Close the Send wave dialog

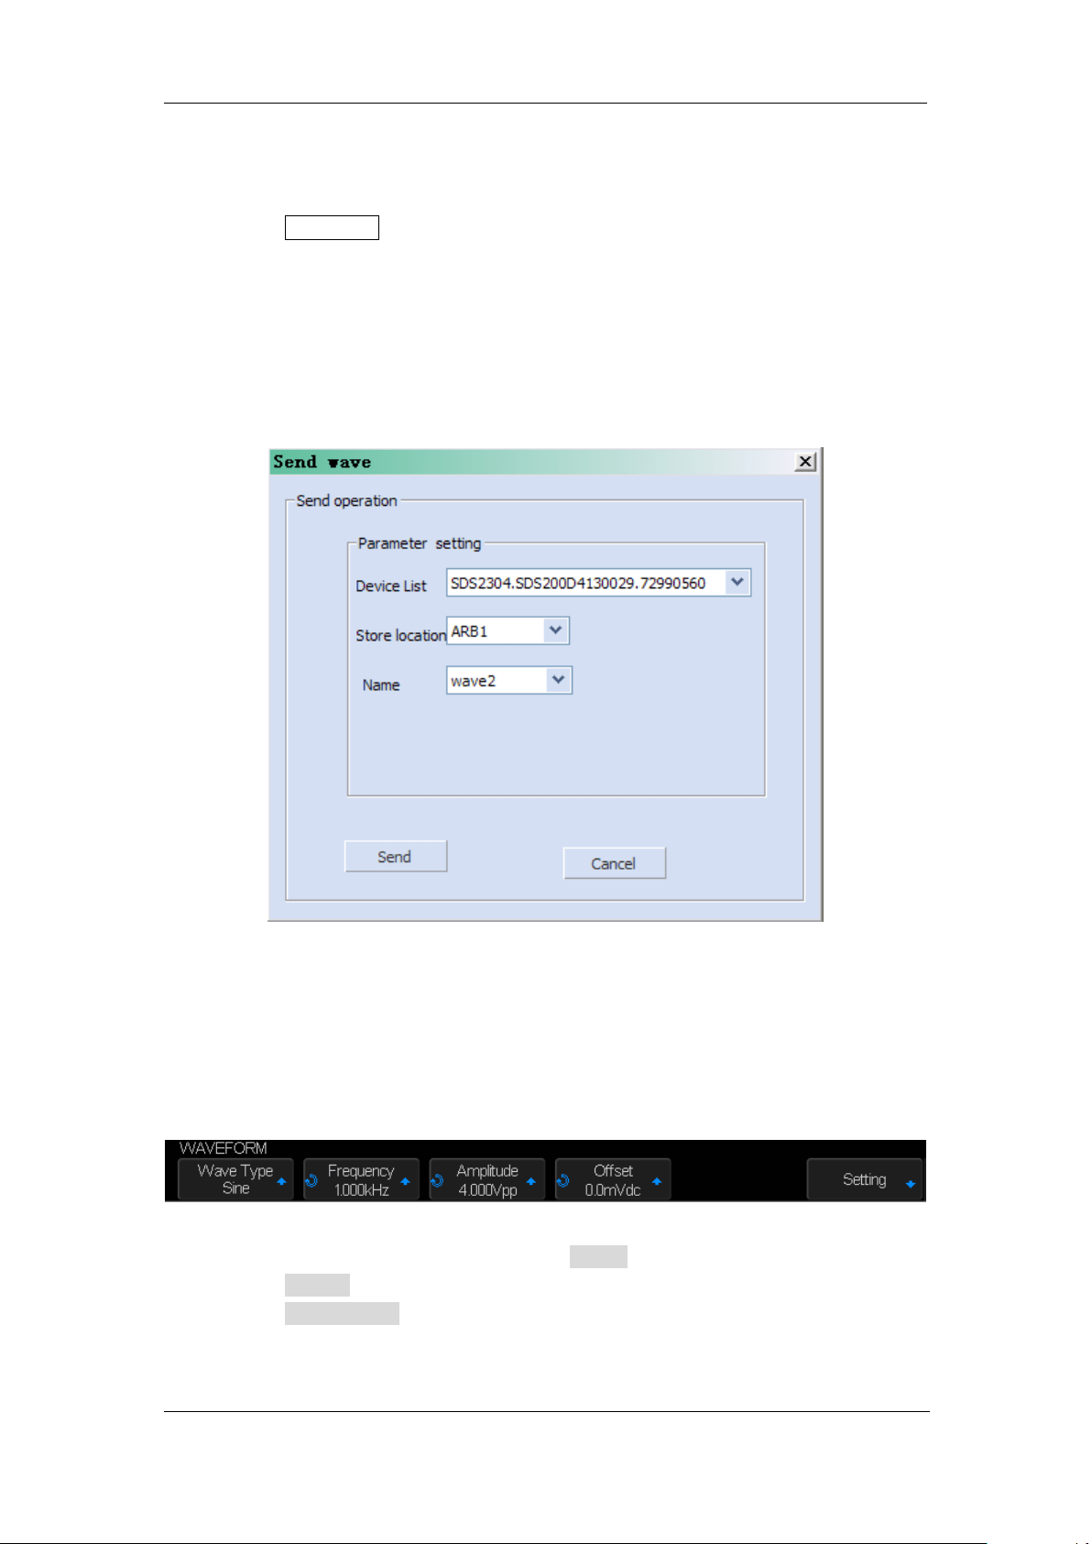[805, 462]
